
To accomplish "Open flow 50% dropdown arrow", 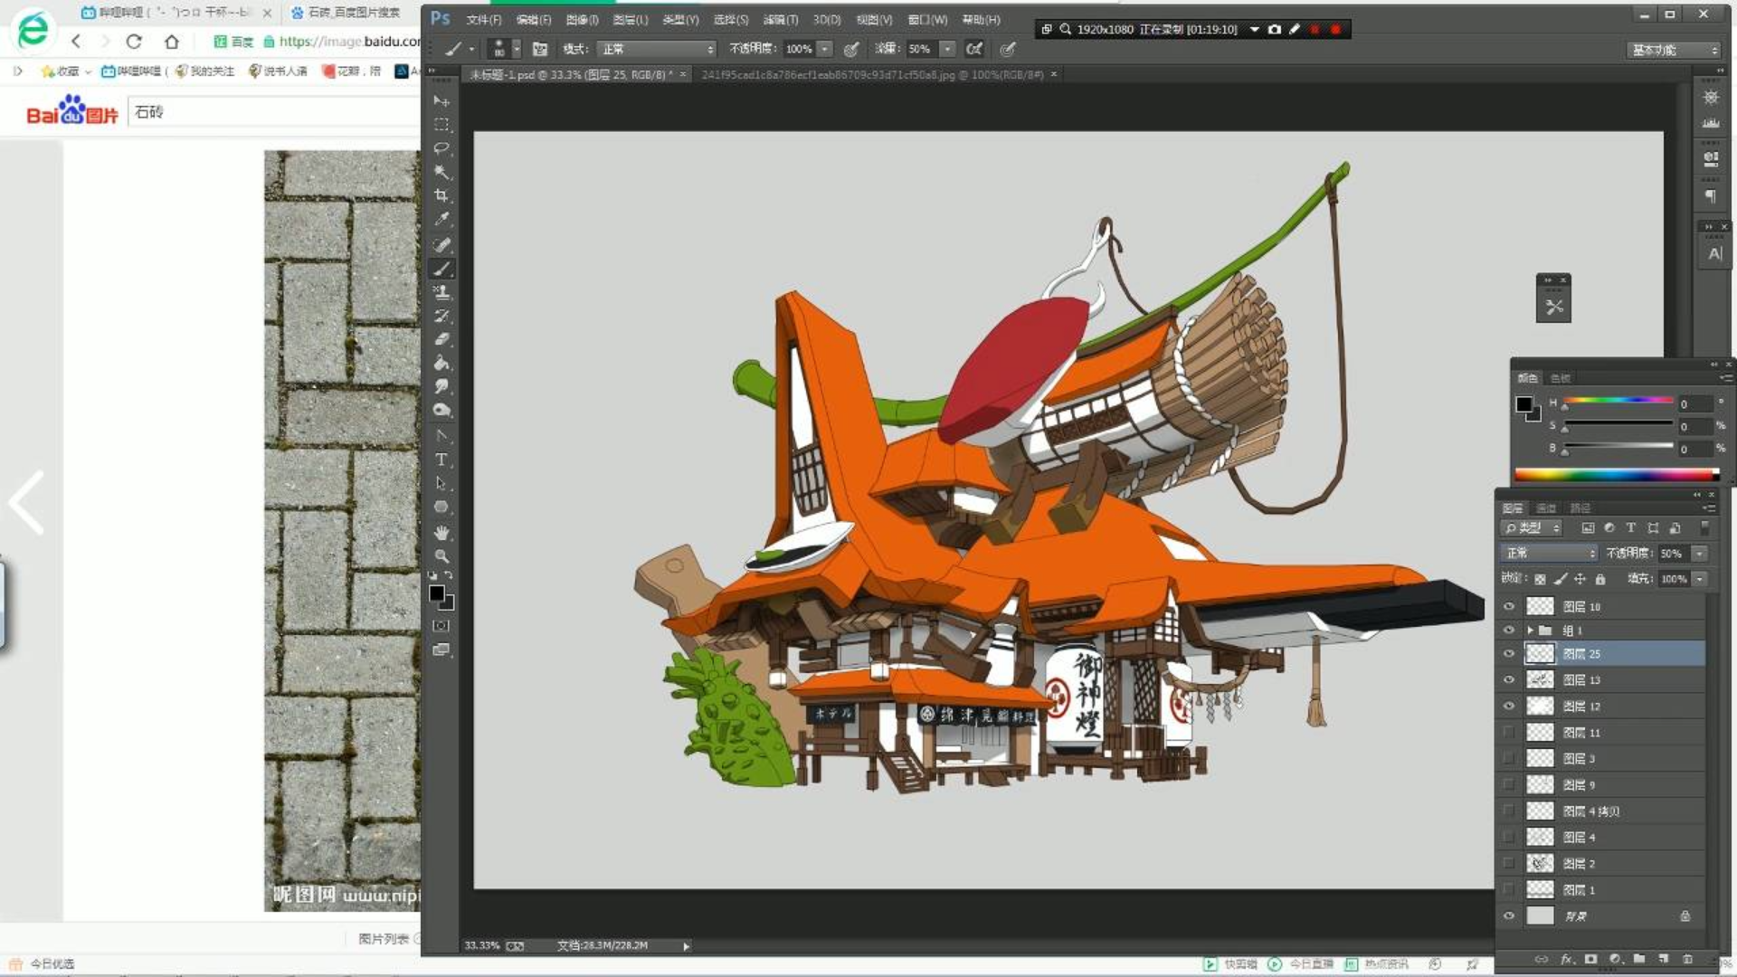I will [947, 49].
